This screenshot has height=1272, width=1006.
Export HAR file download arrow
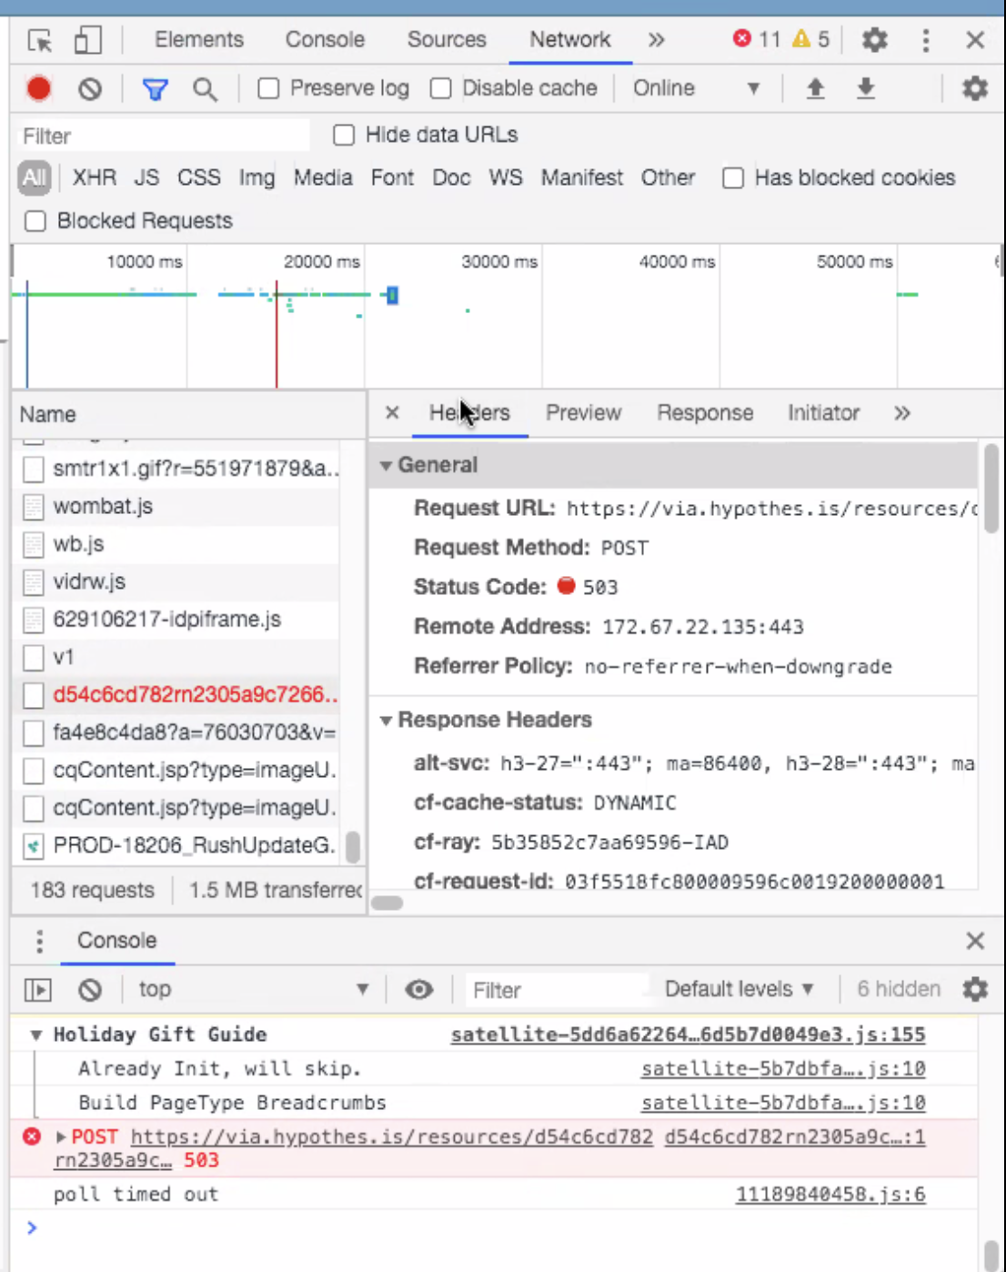coord(865,88)
